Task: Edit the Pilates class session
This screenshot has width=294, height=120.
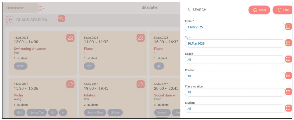Action: point(140,84)
